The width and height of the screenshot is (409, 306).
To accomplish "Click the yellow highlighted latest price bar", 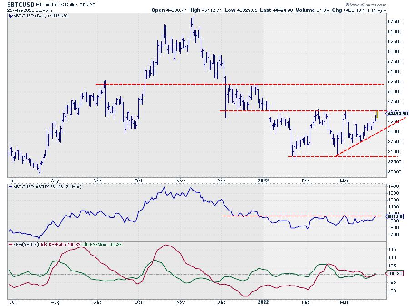I will (x=377, y=114).
